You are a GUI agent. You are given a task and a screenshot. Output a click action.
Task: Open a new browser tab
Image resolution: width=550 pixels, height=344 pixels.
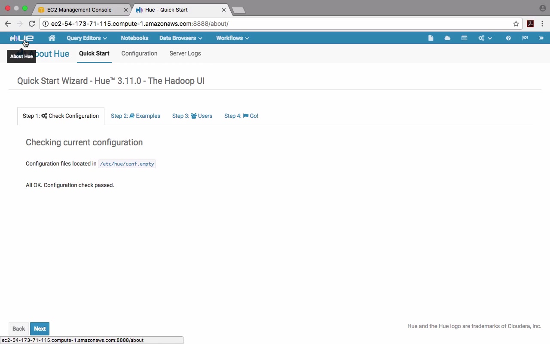click(238, 10)
